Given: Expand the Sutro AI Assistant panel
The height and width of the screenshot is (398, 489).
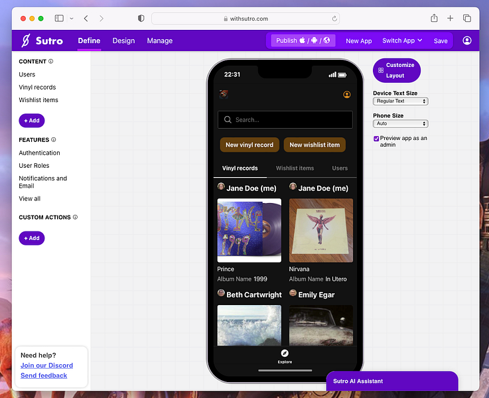Looking at the screenshot, I should pos(392,381).
